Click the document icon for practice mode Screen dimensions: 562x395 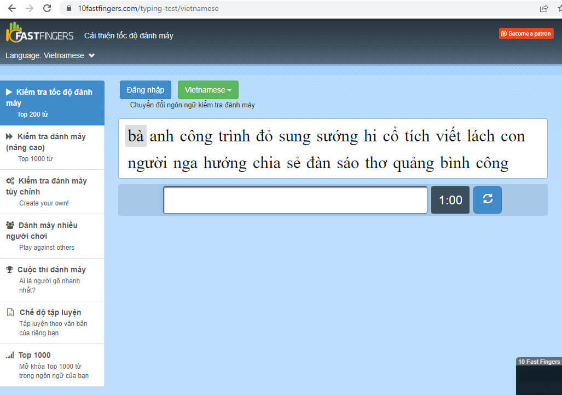[x=10, y=312]
